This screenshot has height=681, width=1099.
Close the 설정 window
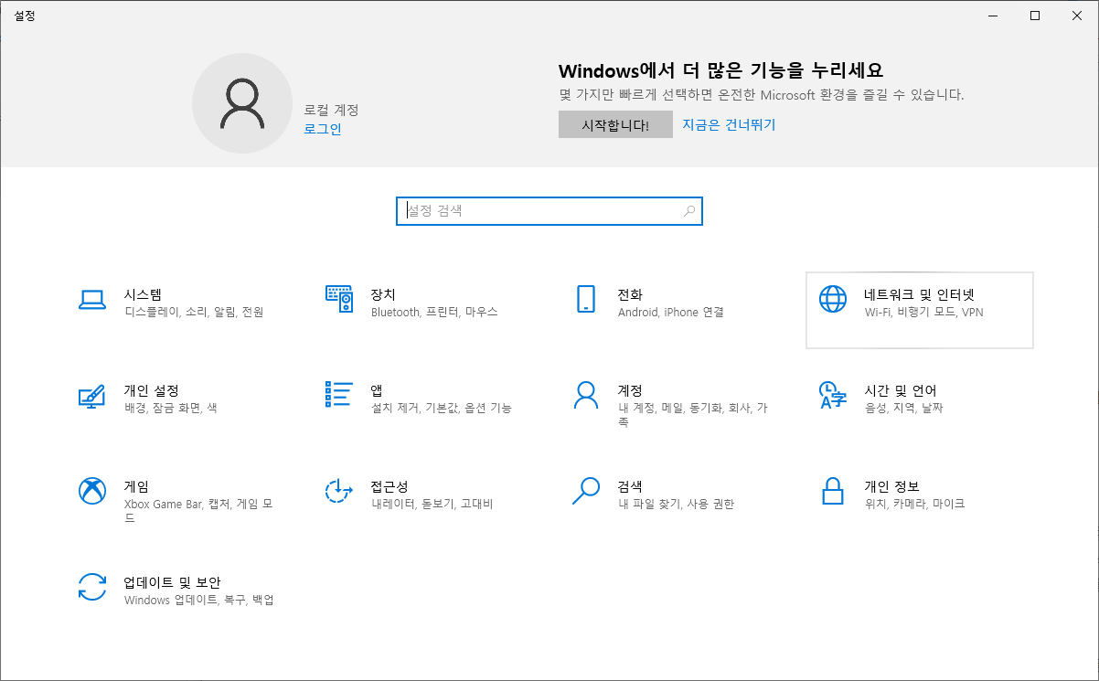point(1077,16)
